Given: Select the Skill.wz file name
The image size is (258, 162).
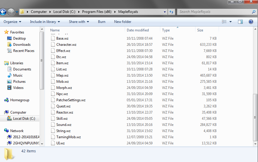Looking at the screenshot, I should click(x=62, y=119).
